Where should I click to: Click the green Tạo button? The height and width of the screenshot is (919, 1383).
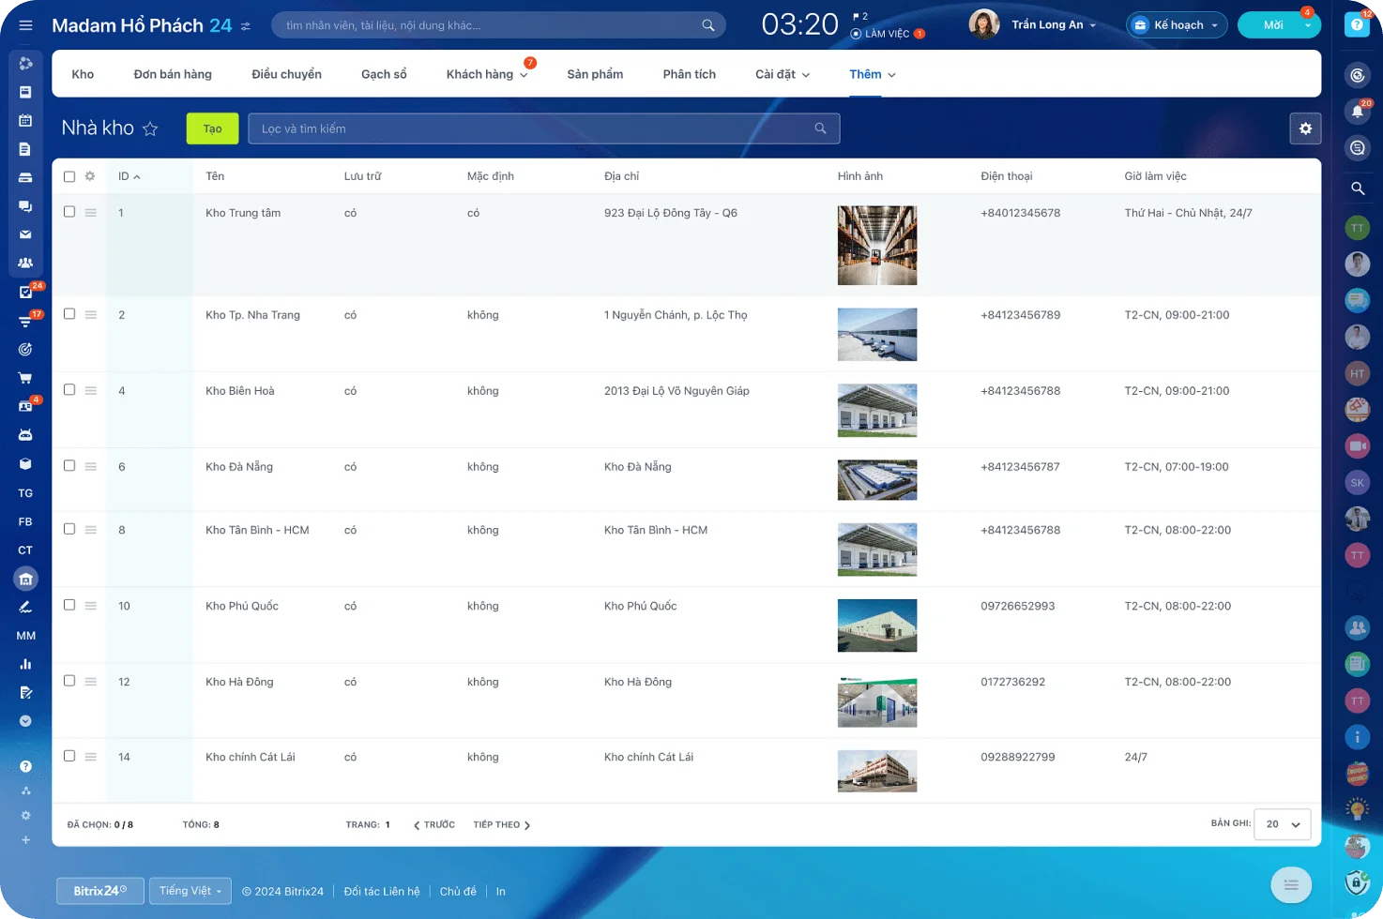coord(212,128)
